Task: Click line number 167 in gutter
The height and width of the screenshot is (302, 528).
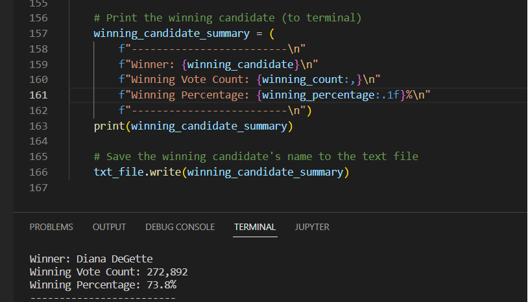Action: pos(38,187)
